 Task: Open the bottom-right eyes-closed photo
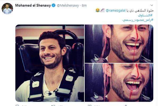(x=119, y=82)
